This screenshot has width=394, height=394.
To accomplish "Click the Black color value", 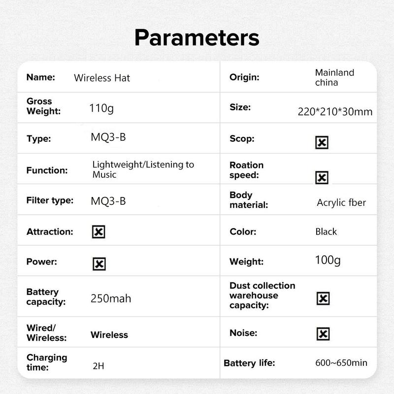I will [326, 231].
